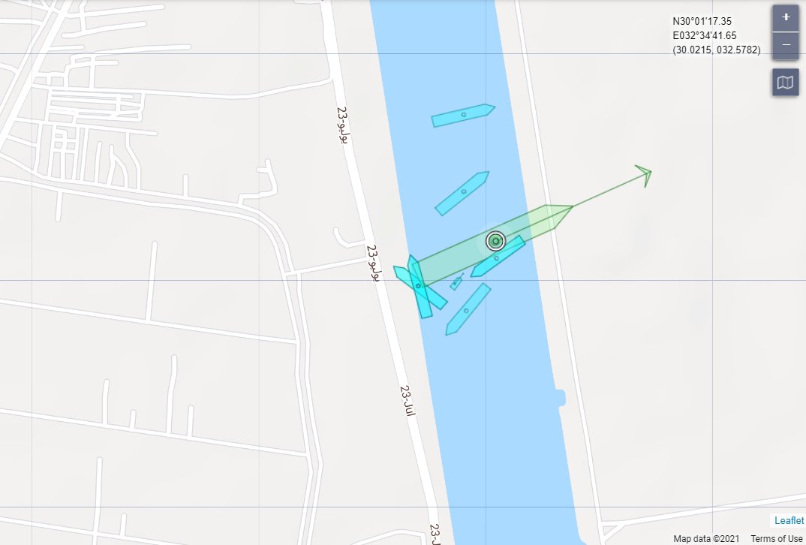The width and height of the screenshot is (806, 545).
Task: Click the circled position marker on green ship
Action: point(495,241)
